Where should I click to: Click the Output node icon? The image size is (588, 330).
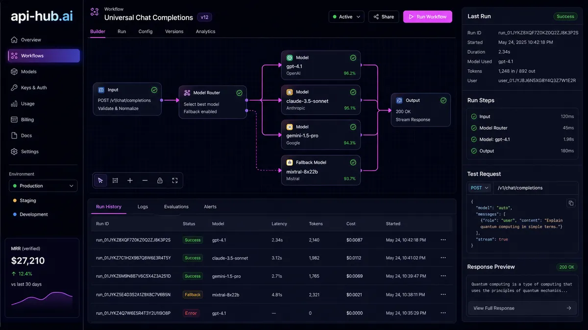tap(399, 100)
